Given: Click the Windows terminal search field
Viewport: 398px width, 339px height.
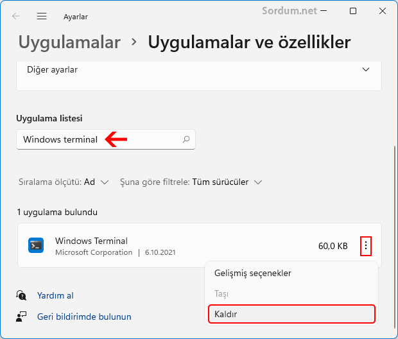Looking at the screenshot, I should [106, 139].
